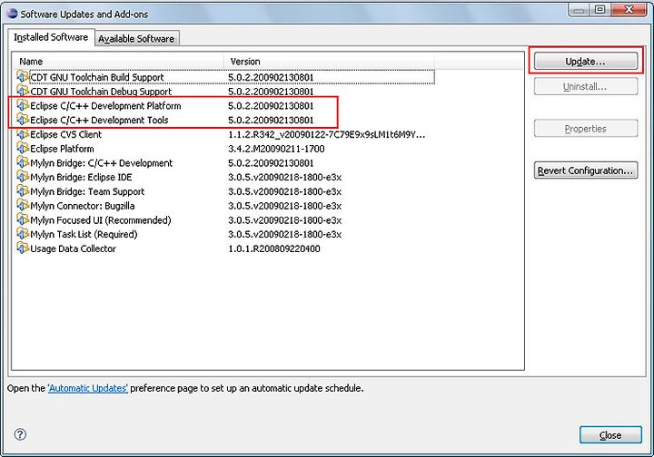Maximize the Software Updates window
Viewport: 654px width, 457px height.
tap(599, 10)
